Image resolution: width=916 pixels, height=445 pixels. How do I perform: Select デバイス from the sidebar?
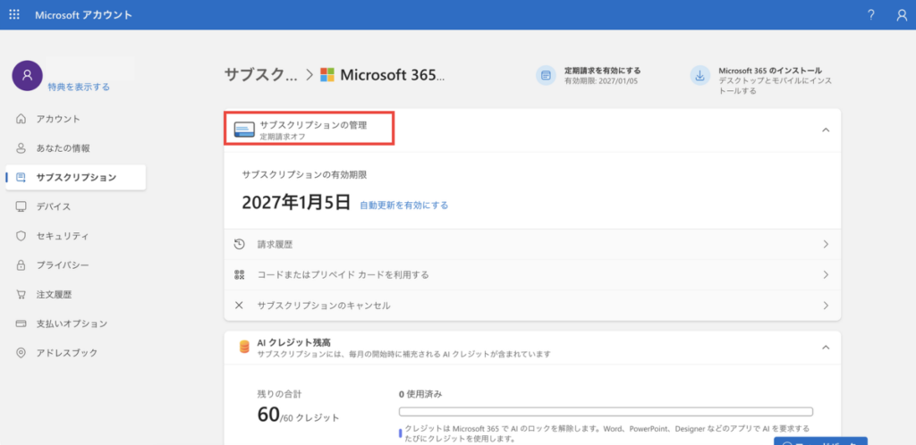click(x=54, y=206)
